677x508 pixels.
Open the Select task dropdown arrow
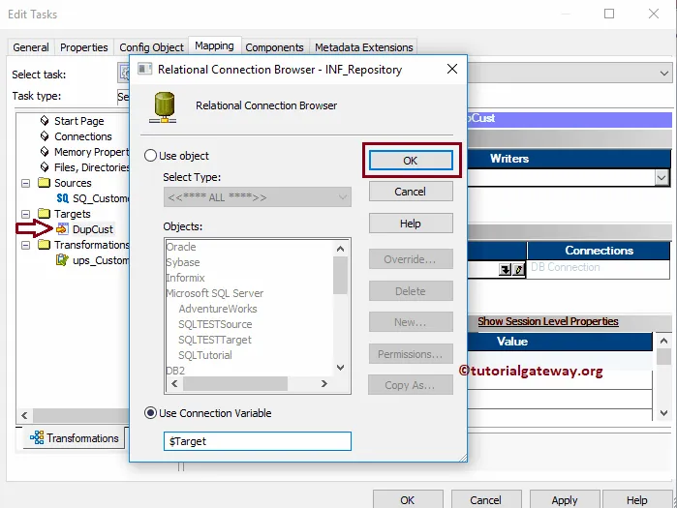coord(664,74)
